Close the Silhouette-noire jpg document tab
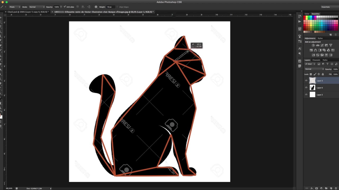The width and height of the screenshot is (339, 190). click(x=52, y=12)
